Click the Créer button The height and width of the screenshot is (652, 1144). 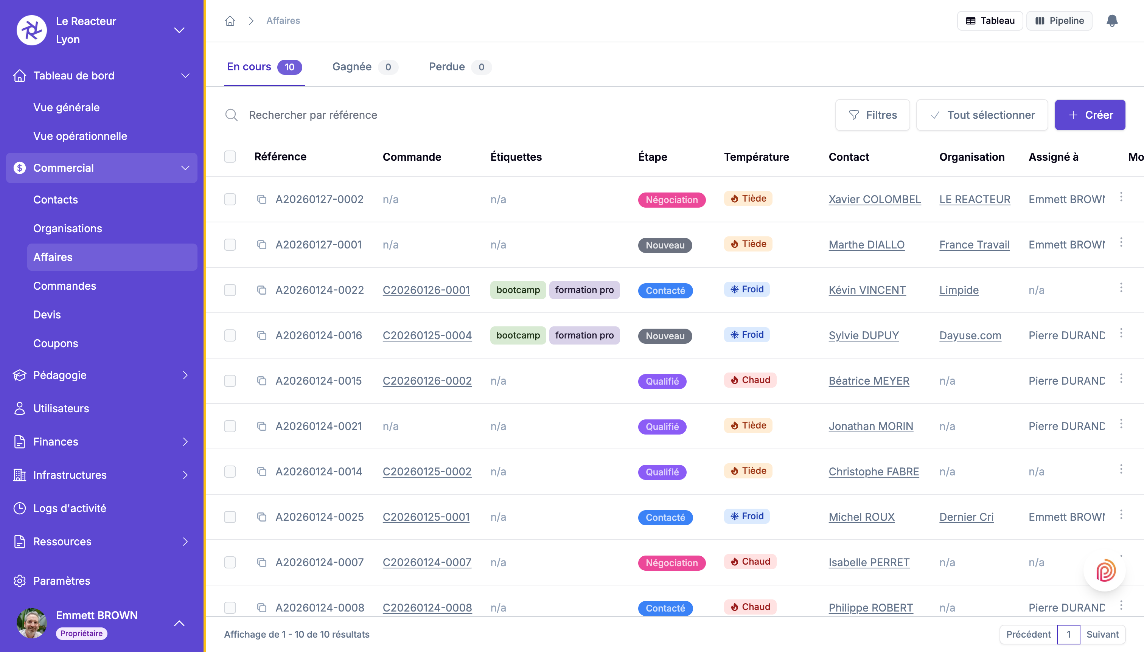1090,115
